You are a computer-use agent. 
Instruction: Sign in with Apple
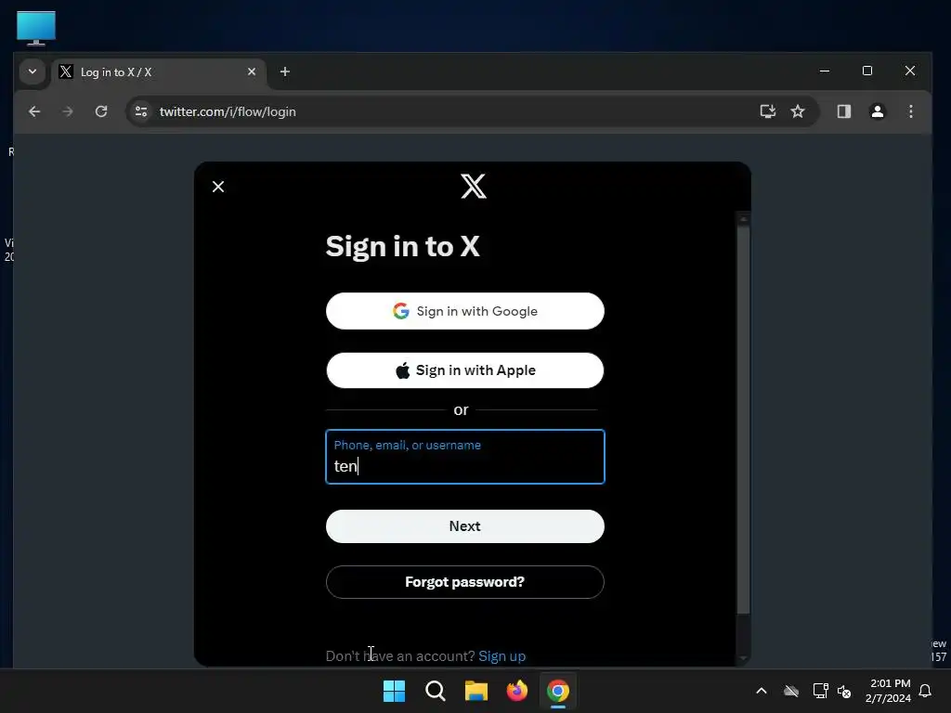465,370
